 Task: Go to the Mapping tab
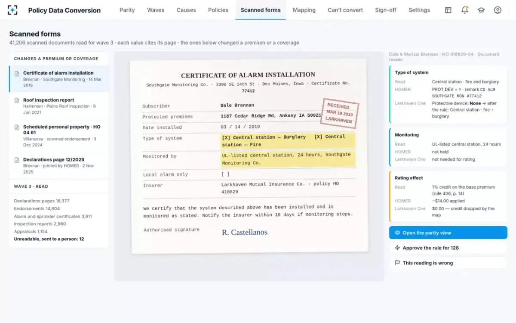304,10
